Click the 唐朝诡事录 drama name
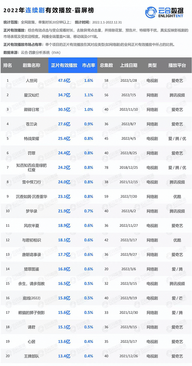 pos(32,255)
